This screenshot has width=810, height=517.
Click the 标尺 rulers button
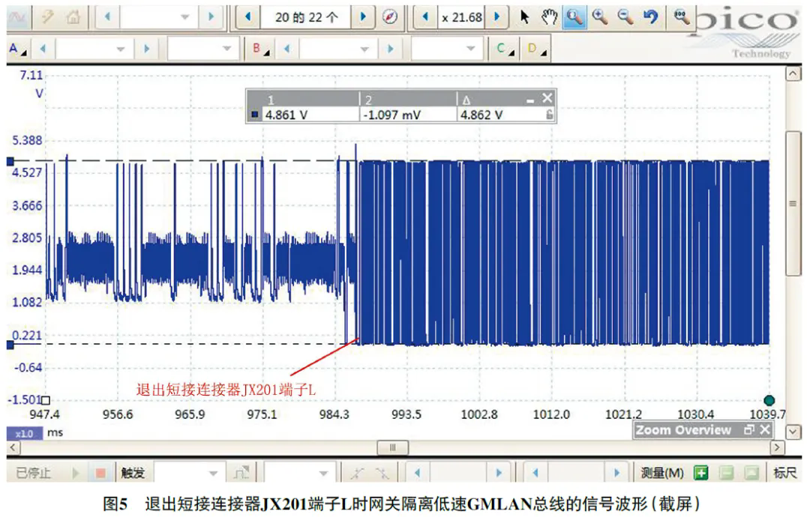pos(784,473)
